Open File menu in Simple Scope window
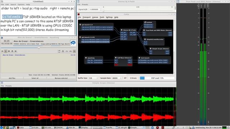 pos(3,86)
